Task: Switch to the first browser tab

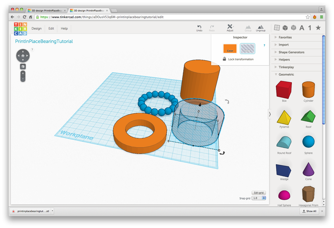Action: [x=47, y=10]
